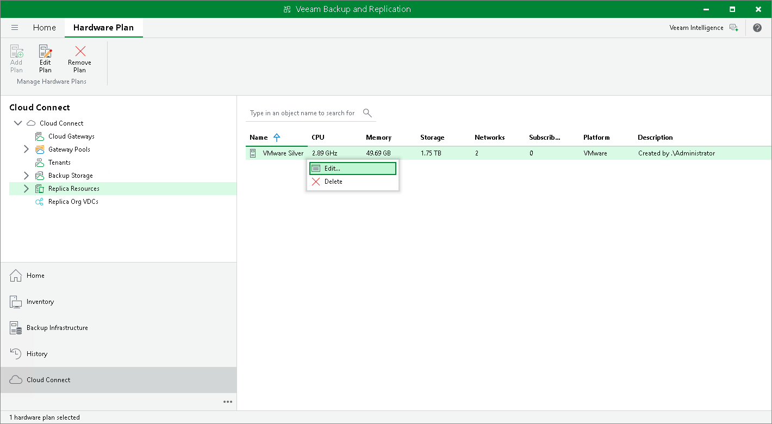The height and width of the screenshot is (424, 772).
Task: Sort by the Networks column header
Action: coord(490,138)
